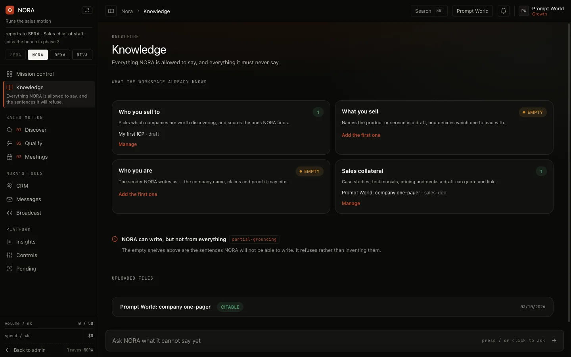571x357 pixels.
Task: Open the Search button
Action: 429,11
